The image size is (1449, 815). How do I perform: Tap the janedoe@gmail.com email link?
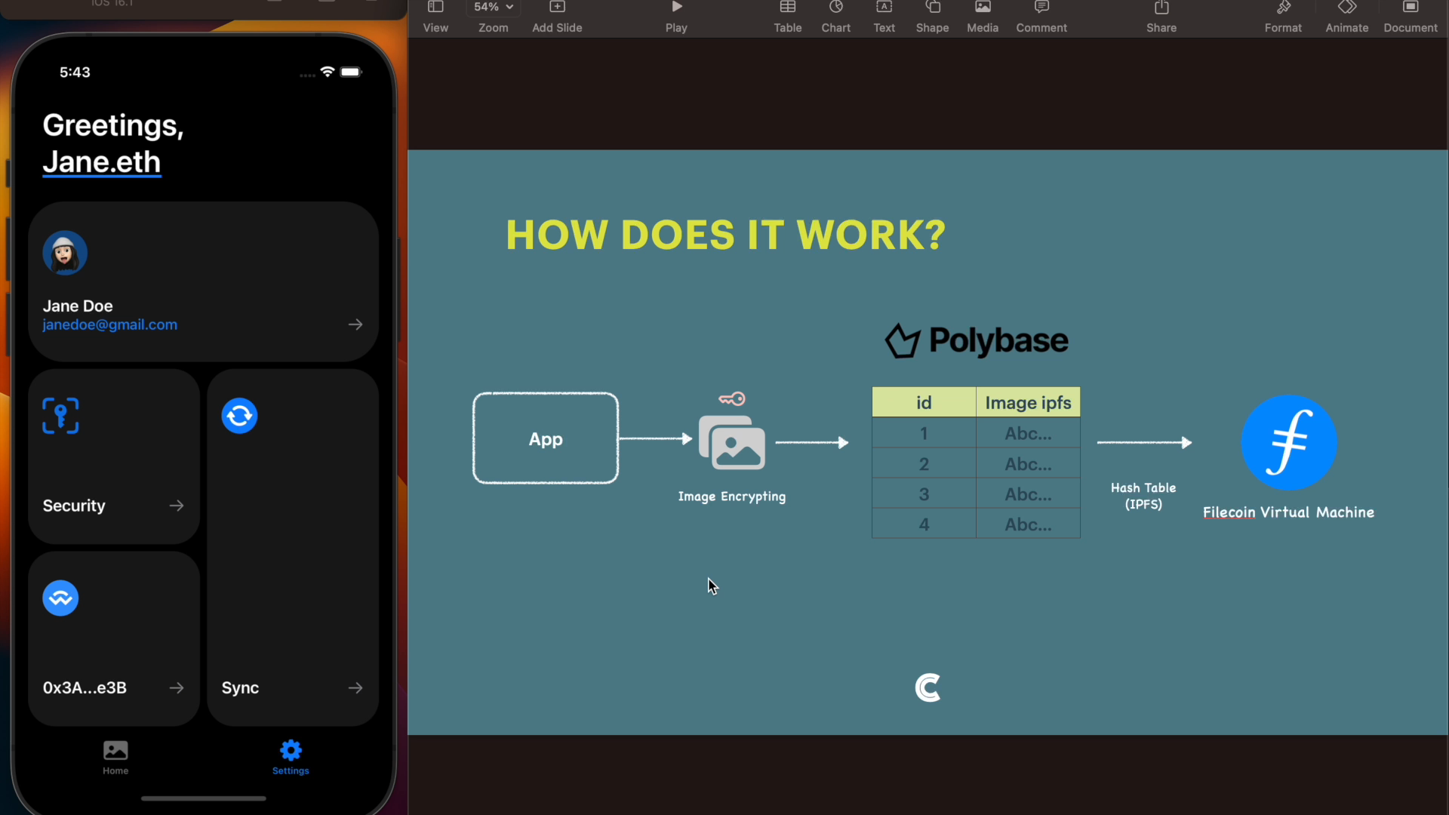click(110, 324)
